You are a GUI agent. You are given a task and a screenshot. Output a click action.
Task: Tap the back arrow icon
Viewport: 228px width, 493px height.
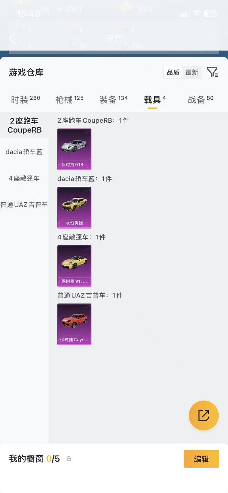(x=12, y=39)
